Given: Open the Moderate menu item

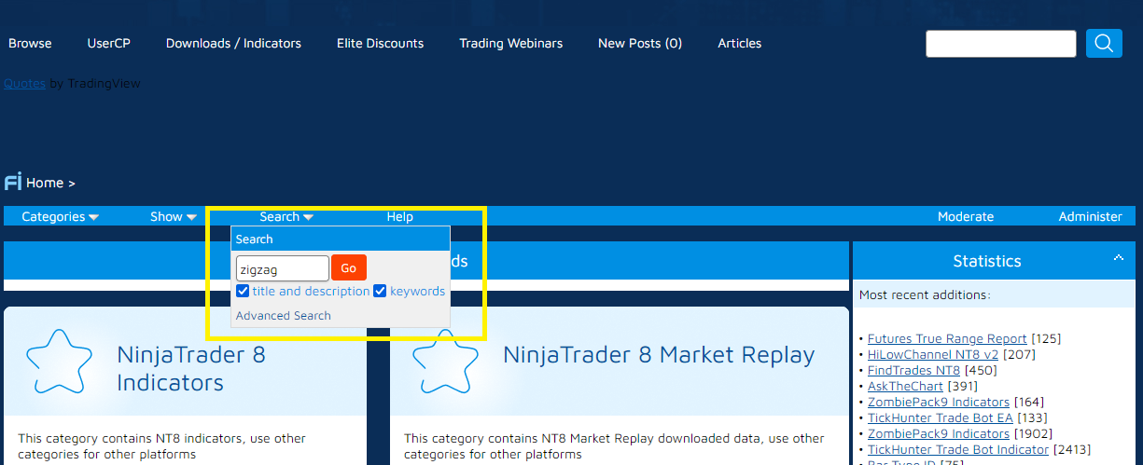Looking at the screenshot, I should pos(966,216).
